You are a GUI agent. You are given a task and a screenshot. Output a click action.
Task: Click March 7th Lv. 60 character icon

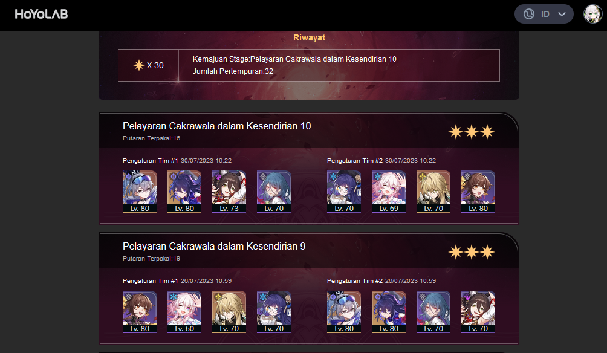[x=184, y=312]
